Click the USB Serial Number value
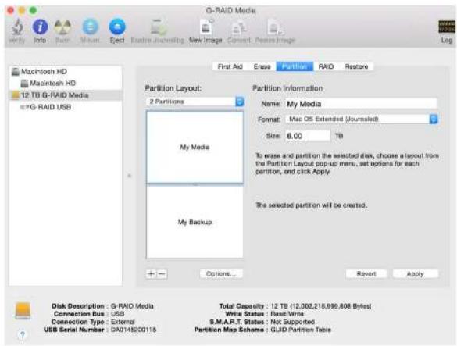This screenshot has height=346, width=457. (x=134, y=330)
